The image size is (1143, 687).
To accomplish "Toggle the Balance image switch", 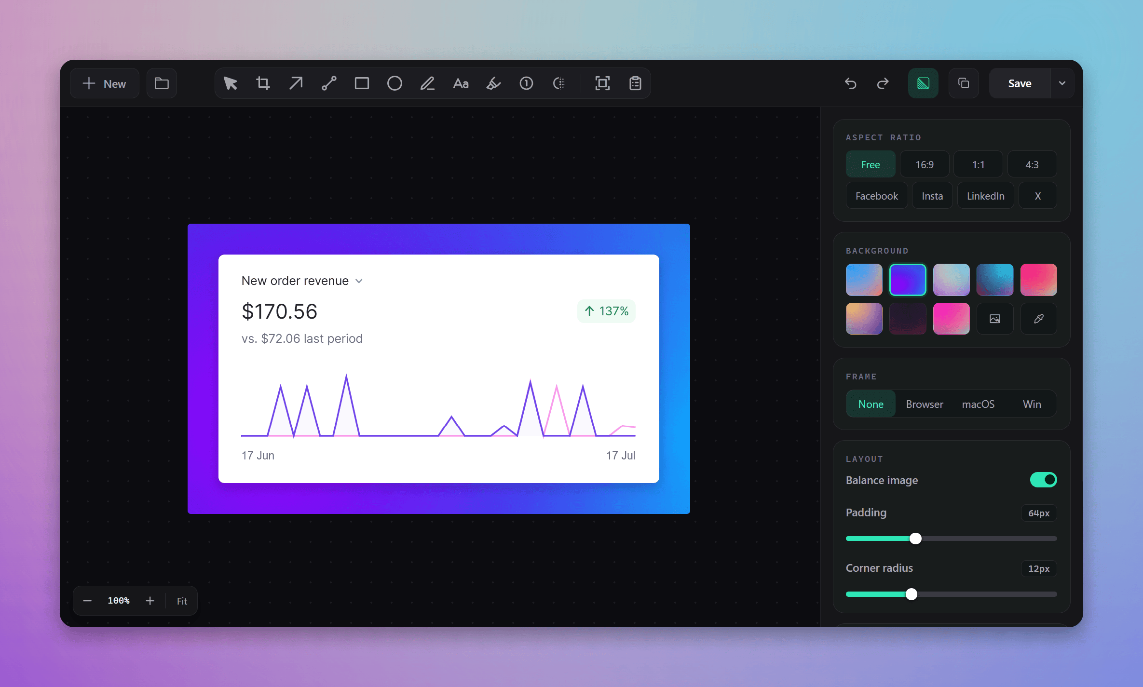I will click(1043, 480).
